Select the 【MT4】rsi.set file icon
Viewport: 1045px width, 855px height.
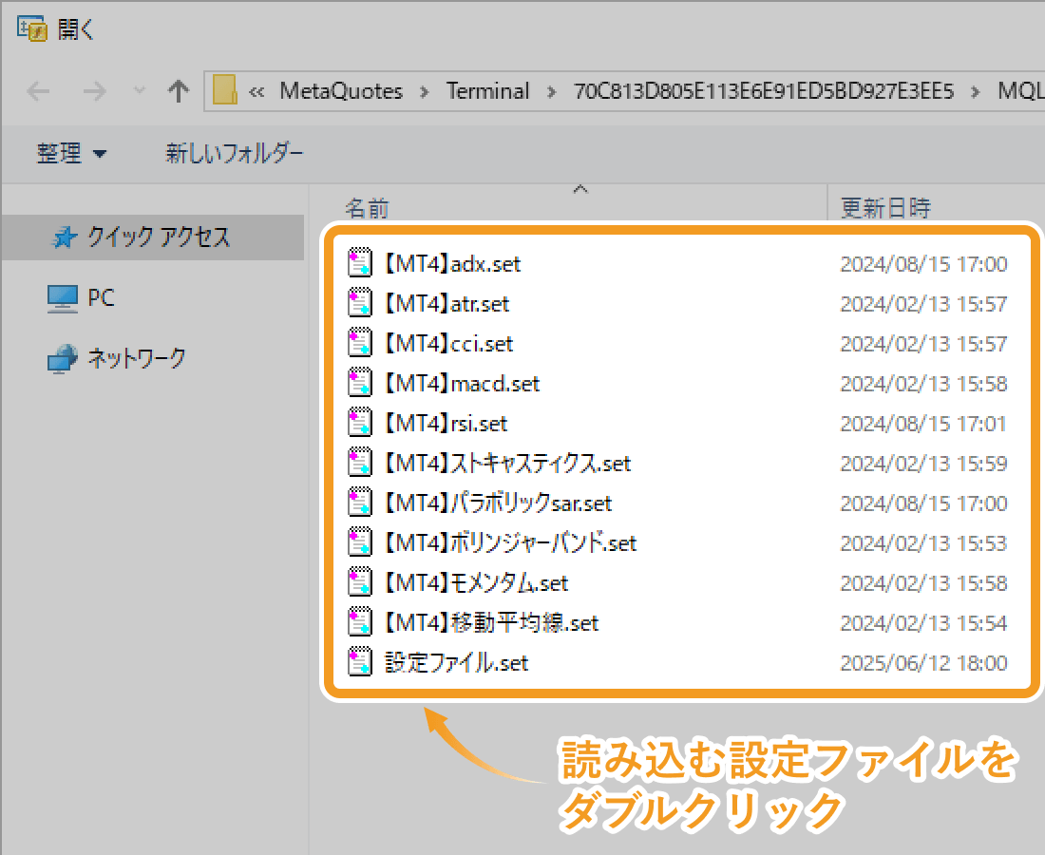[361, 423]
